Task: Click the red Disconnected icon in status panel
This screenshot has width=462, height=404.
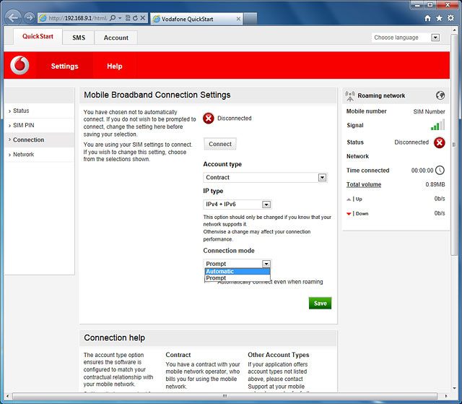Action: pyautogui.click(x=440, y=142)
